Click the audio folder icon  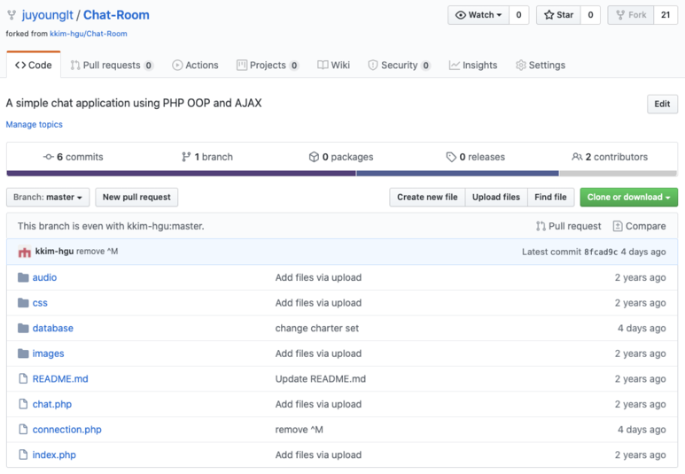[x=23, y=277]
